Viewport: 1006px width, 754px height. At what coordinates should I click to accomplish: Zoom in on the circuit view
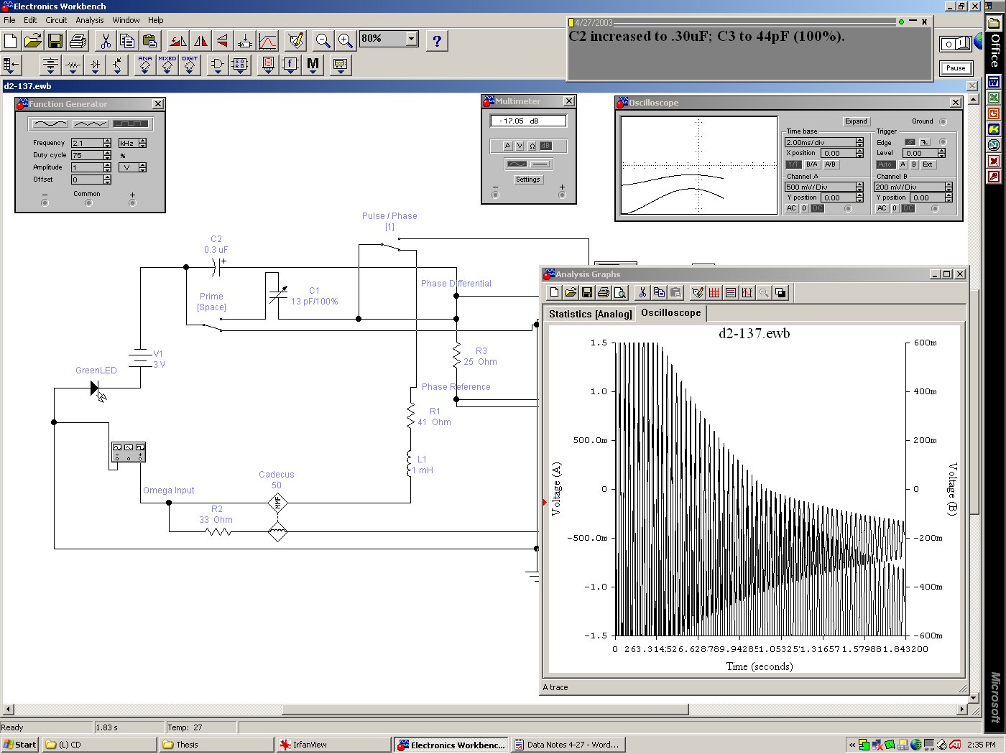click(x=346, y=41)
